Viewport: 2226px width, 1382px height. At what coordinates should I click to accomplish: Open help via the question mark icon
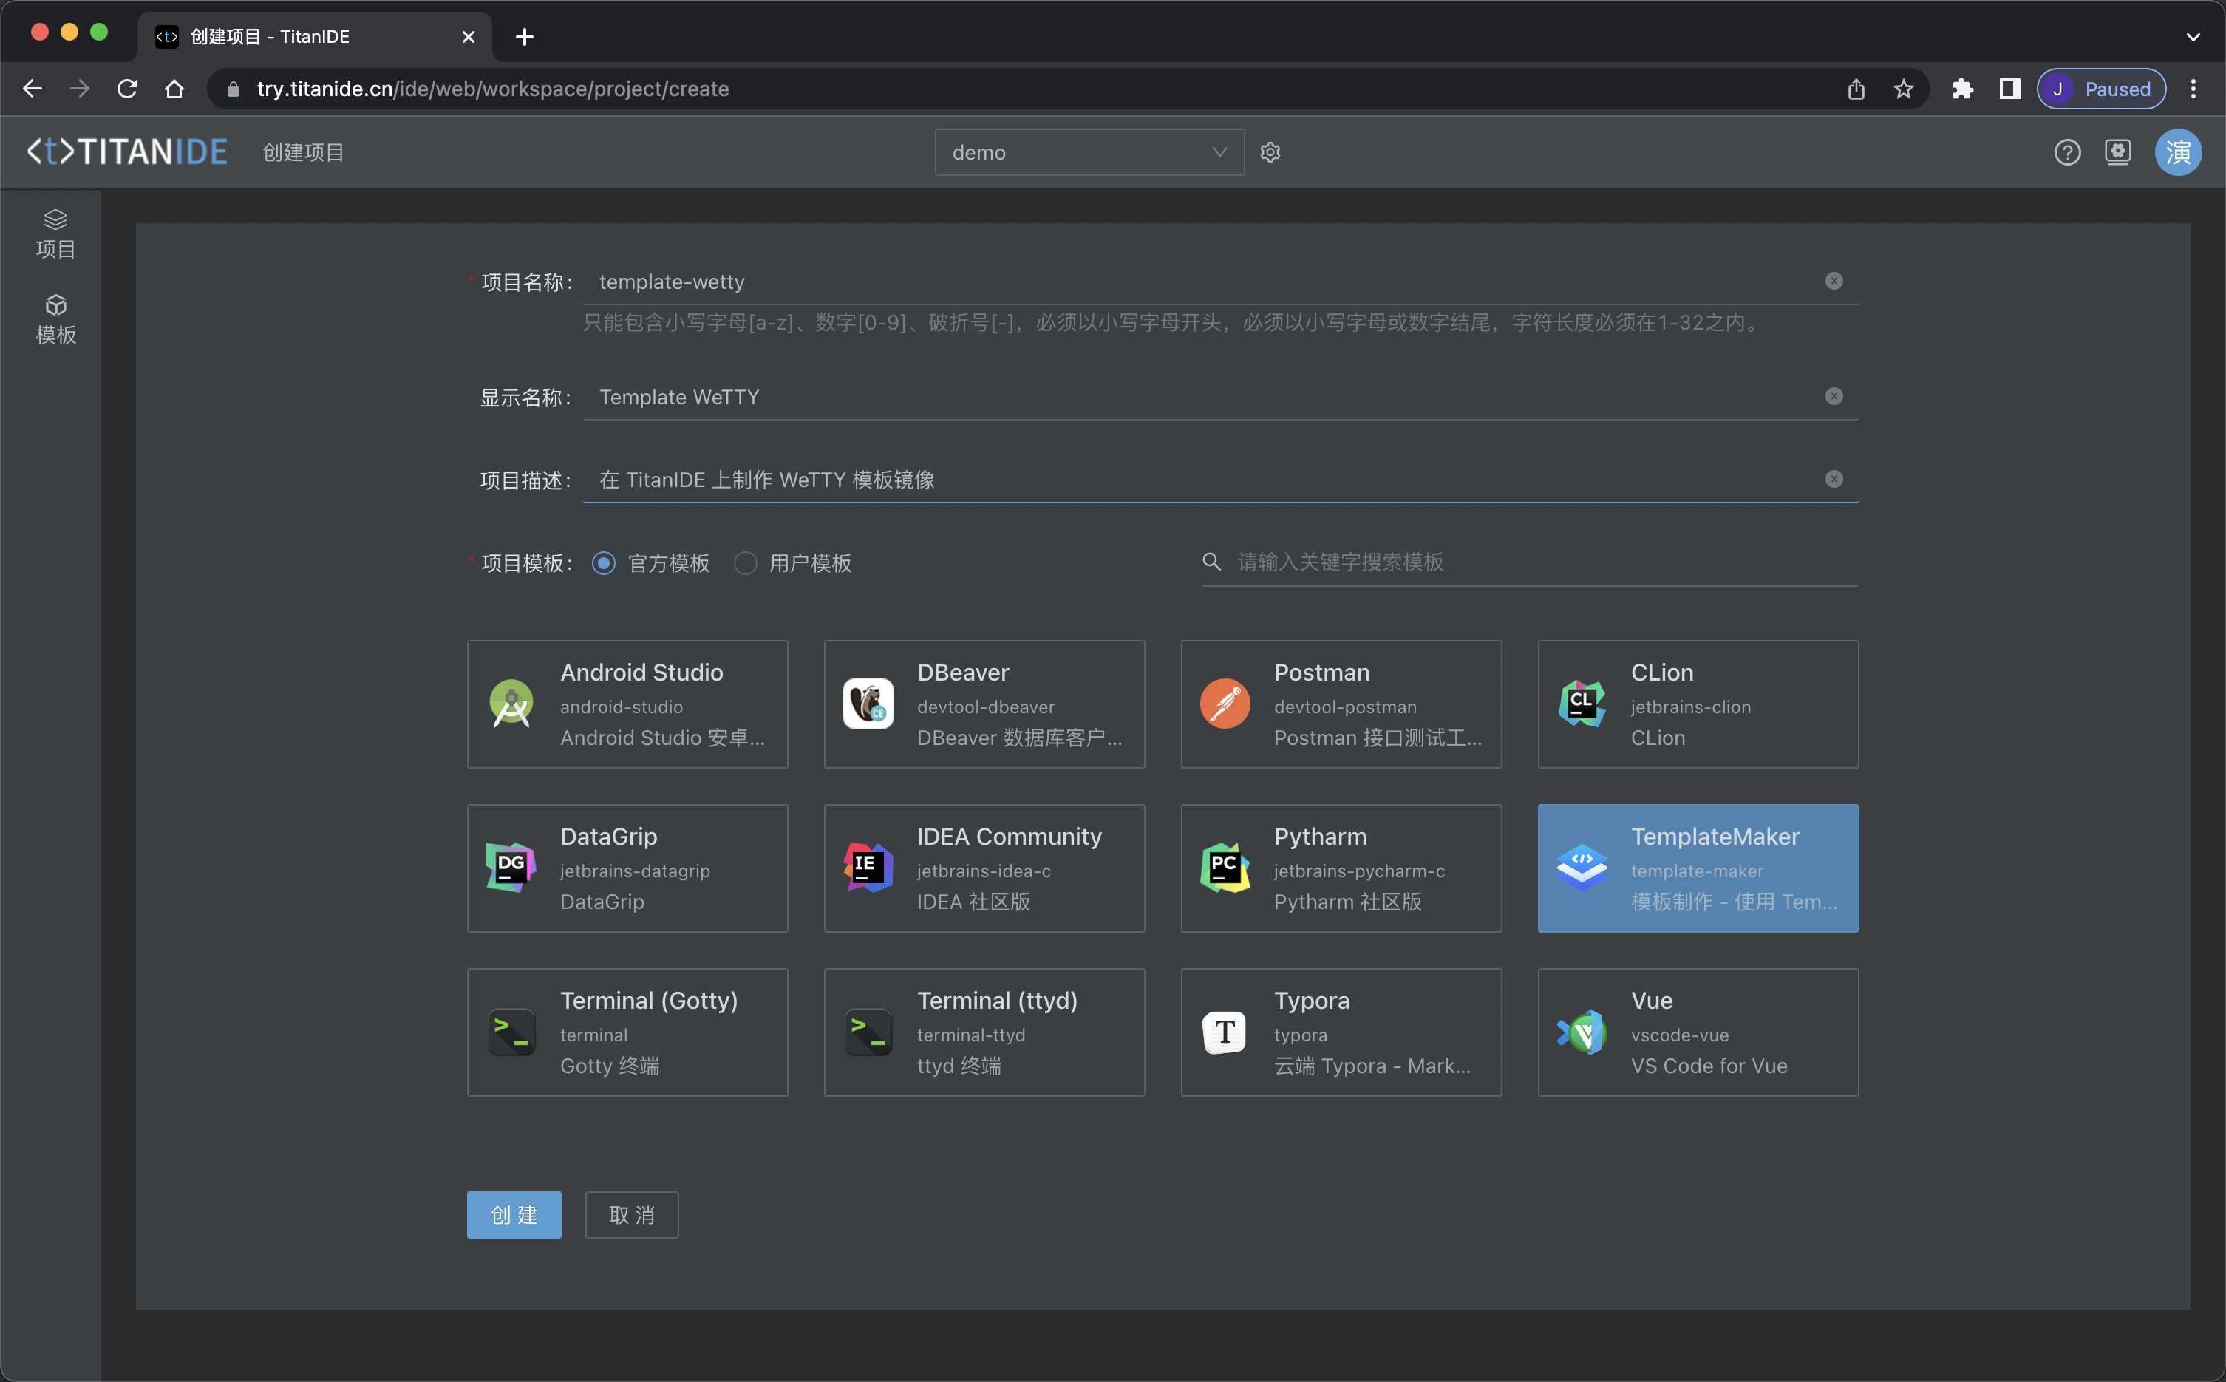(2068, 152)
